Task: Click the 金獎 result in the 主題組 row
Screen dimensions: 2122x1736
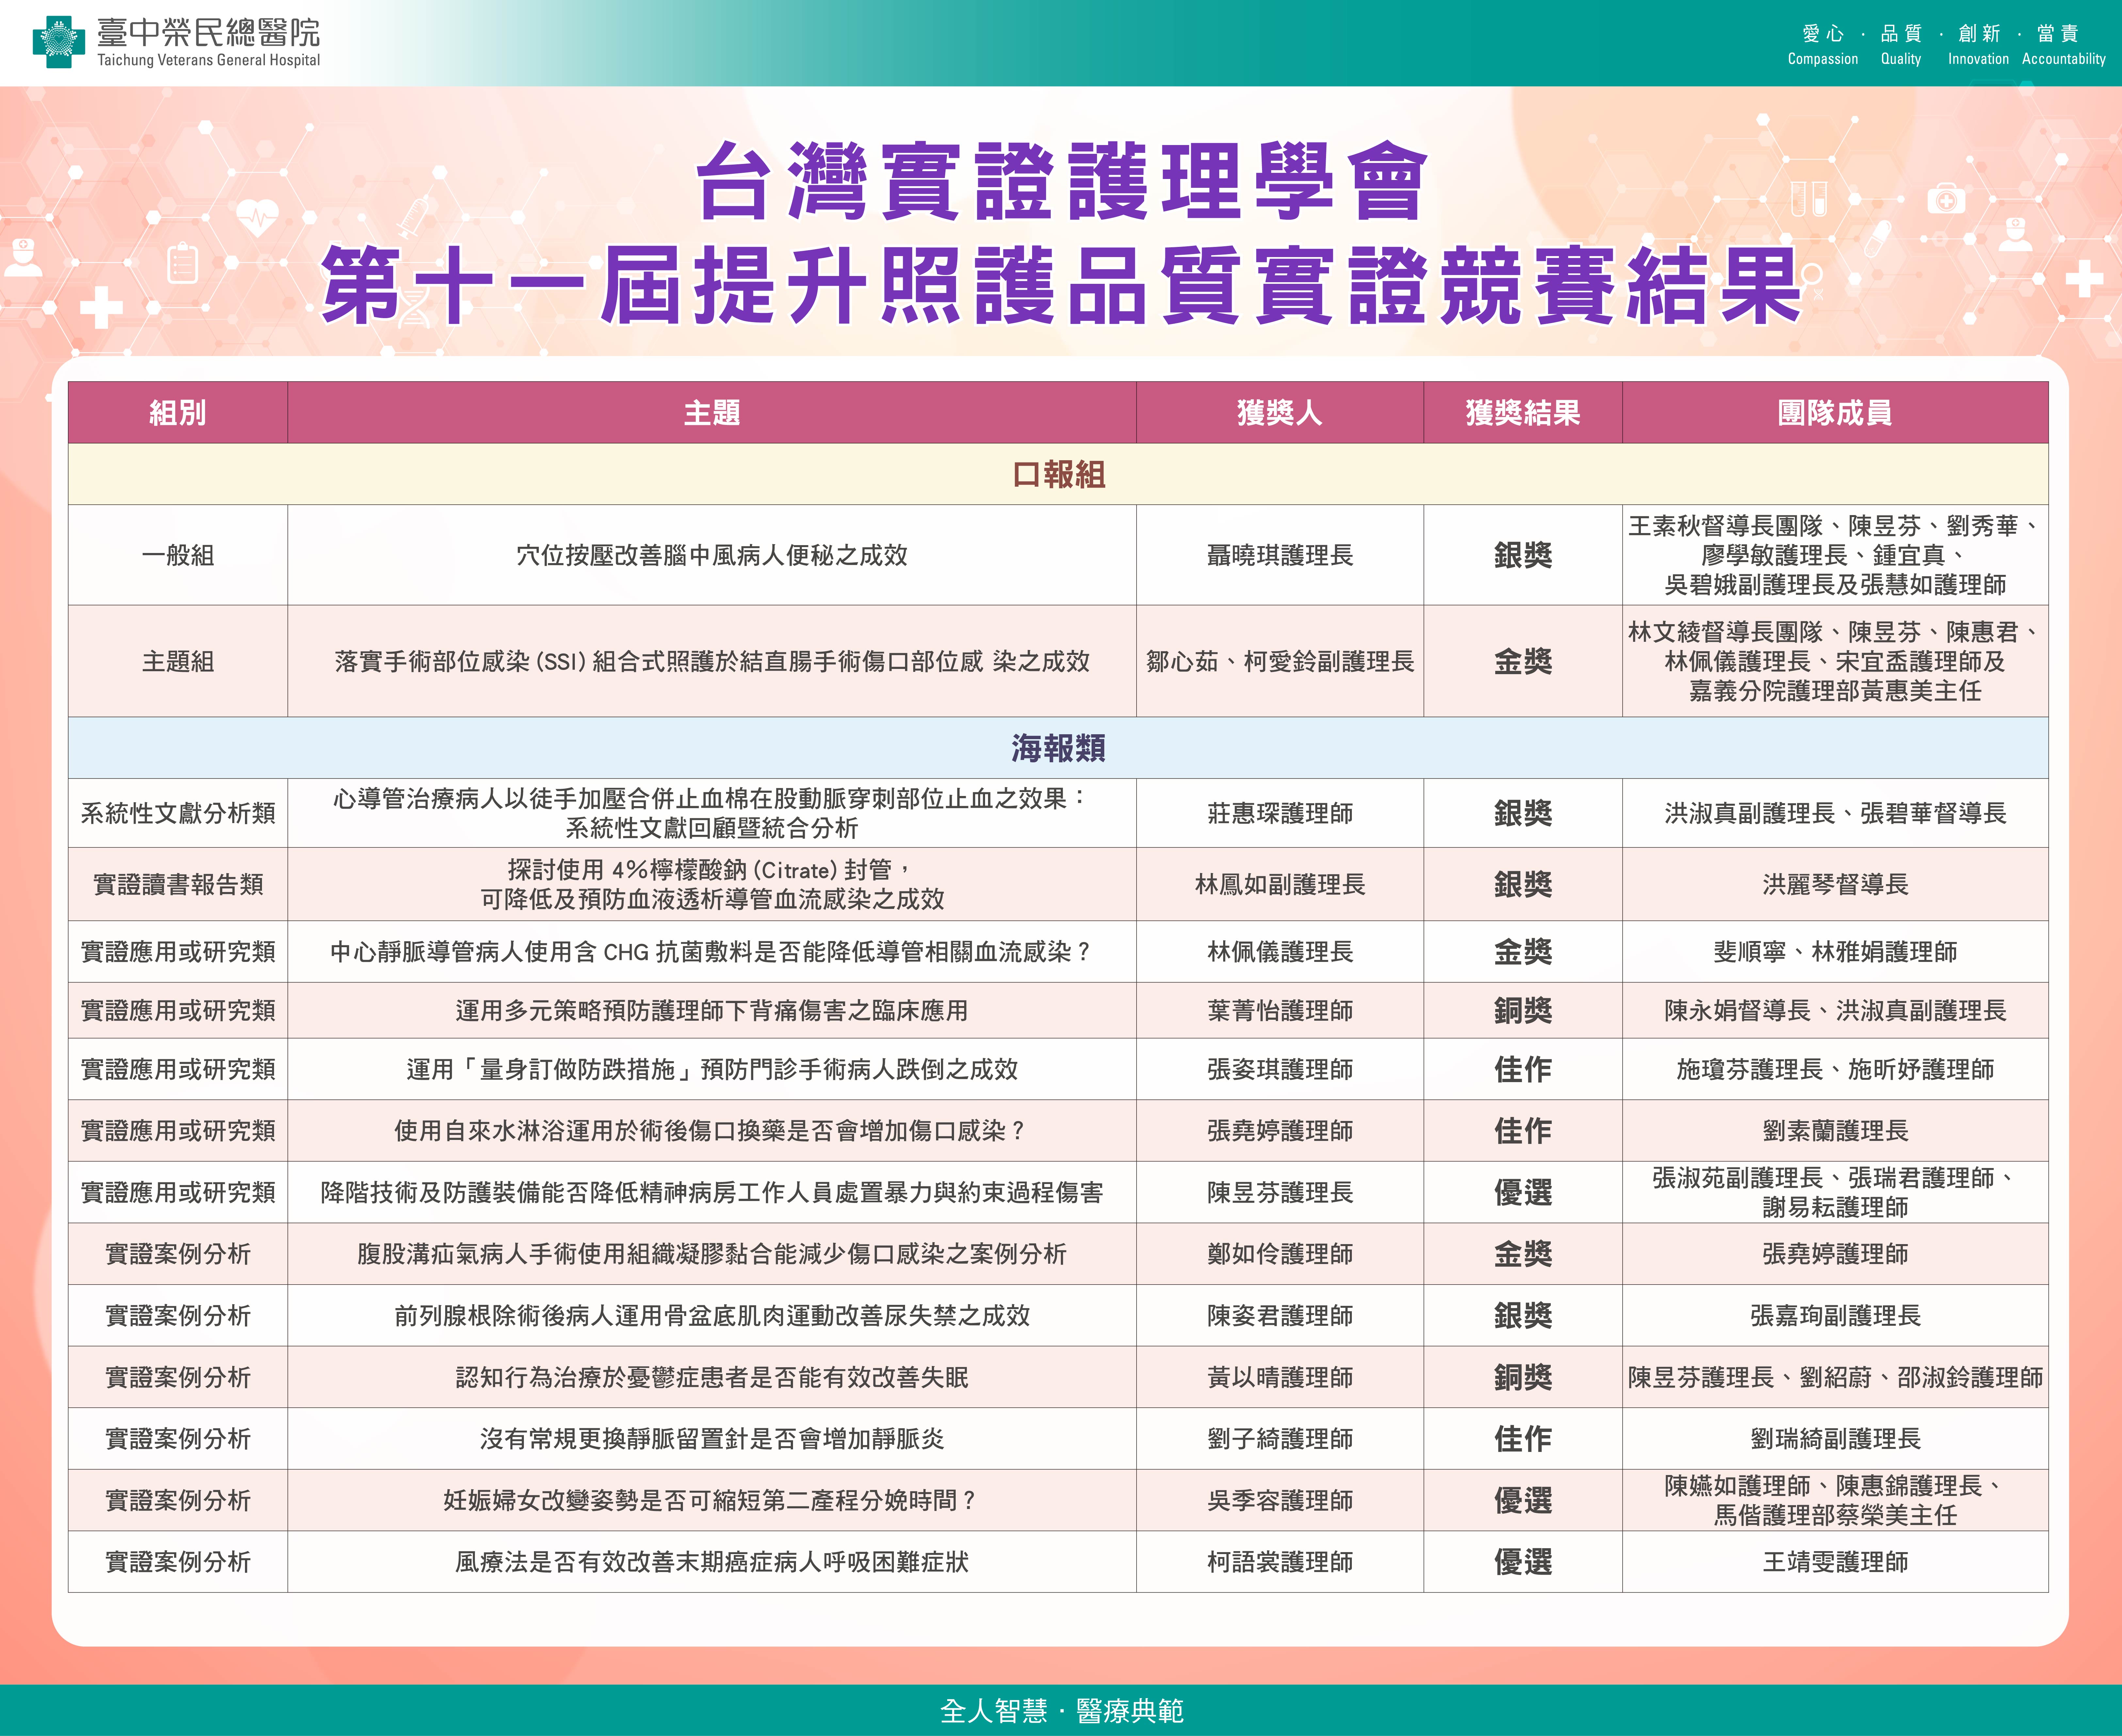Action: [1523, 661]
